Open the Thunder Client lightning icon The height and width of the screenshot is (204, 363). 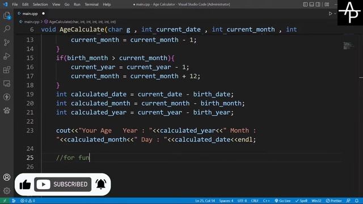(x=7, y=97)
